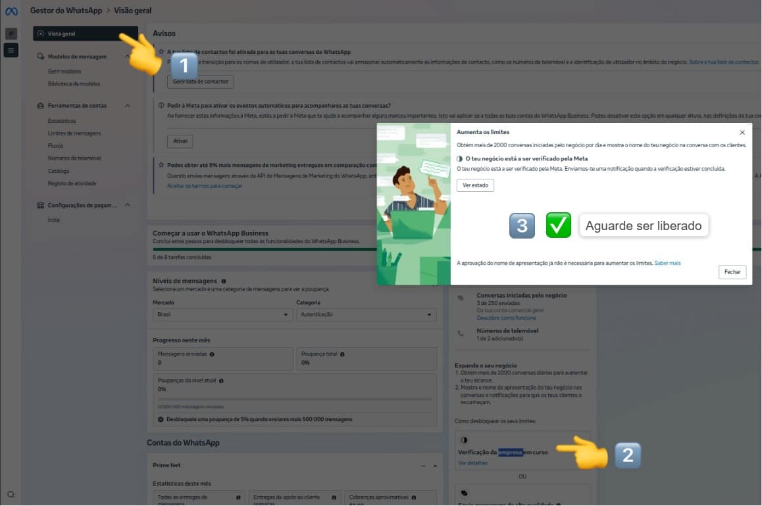Collapse the Configurações de pagamento section
762x506 pixels.
click(x=127, y=205)
